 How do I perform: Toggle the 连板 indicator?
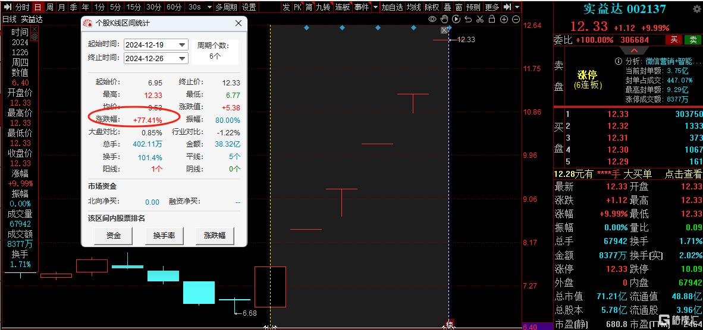(x=343, y=7)
